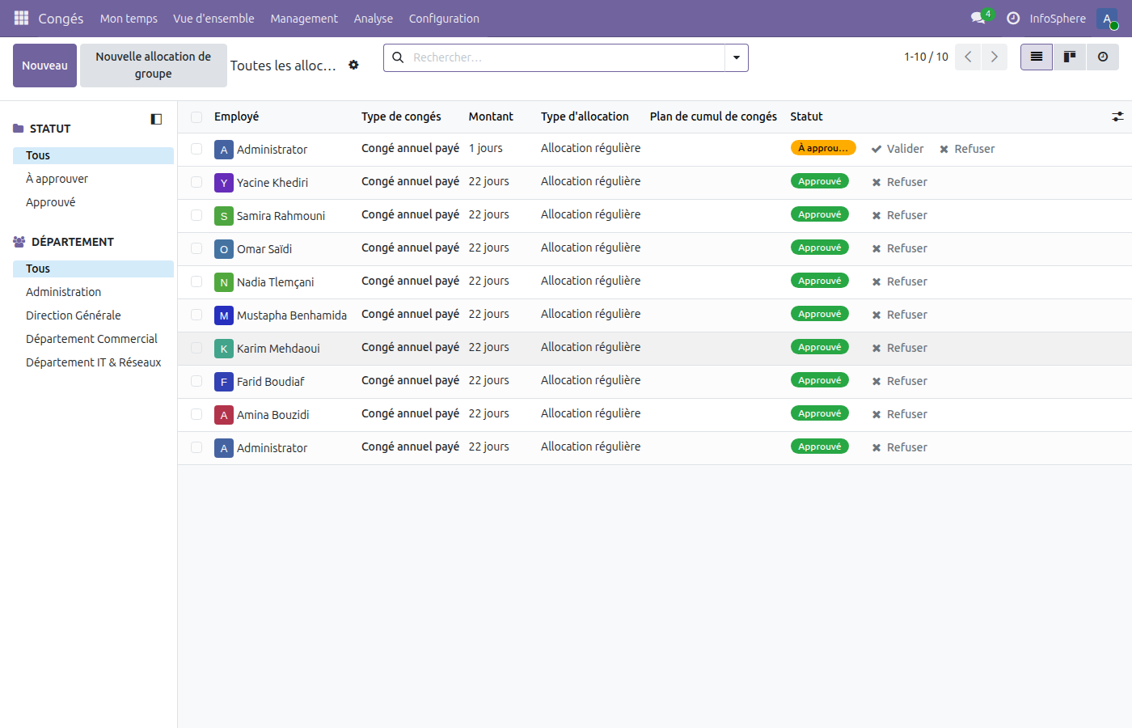Open the Management menu
The image size is (1132, 728).
click(304, 18)
